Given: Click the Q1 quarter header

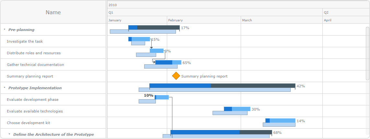Looking at the screenshot, I should pyautogui.click(x=111, y=12).
